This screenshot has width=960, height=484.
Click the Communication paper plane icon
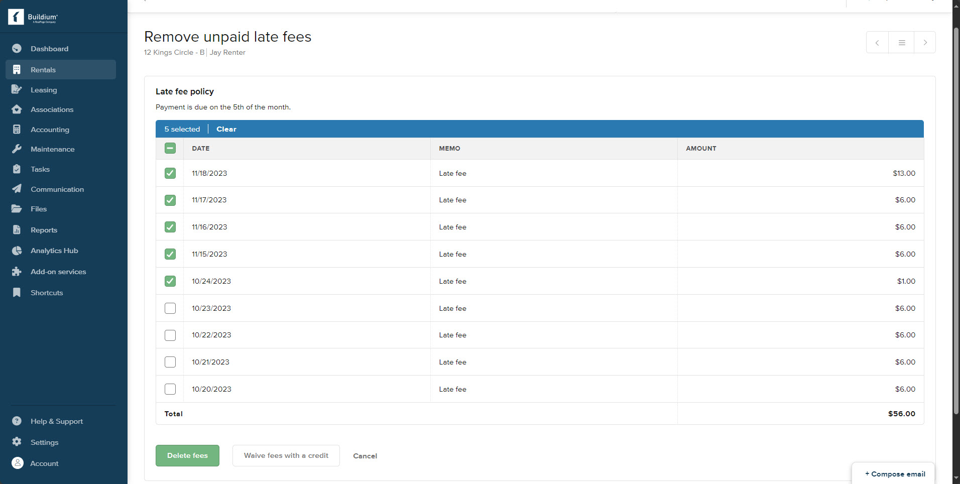tap(17, 189)
